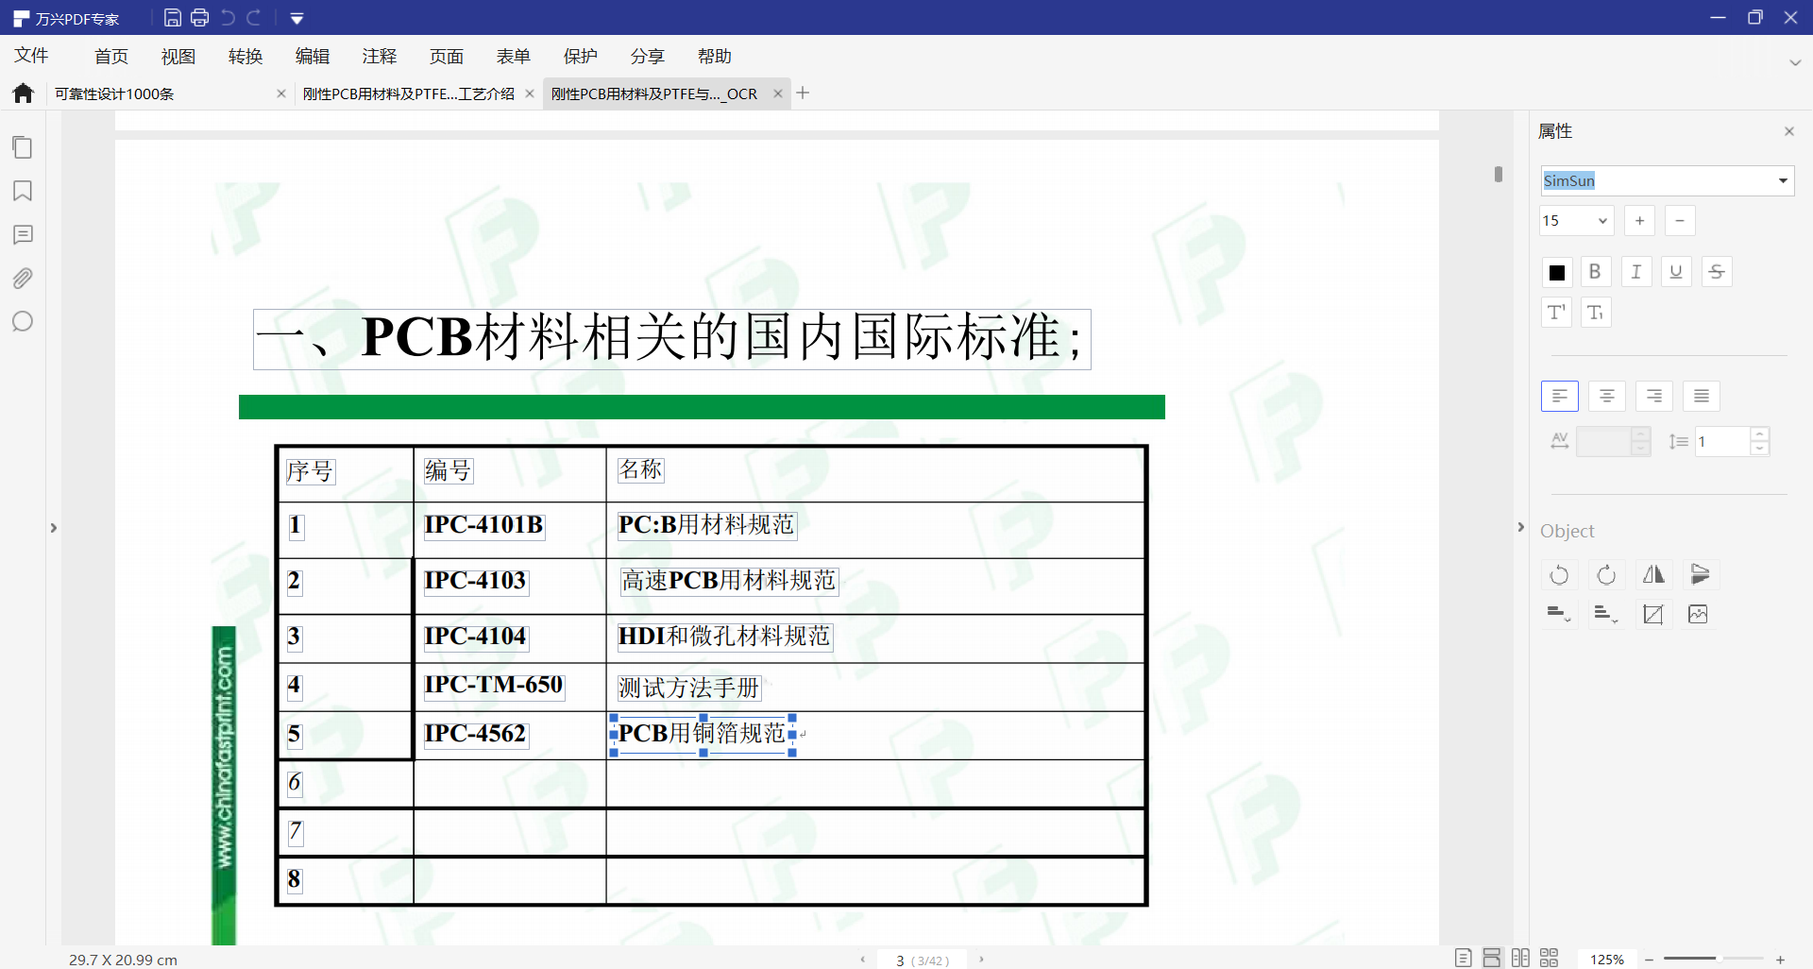Switch to continuous page view
Viewport: 1813px width, 969px height.
(1492, 958)
